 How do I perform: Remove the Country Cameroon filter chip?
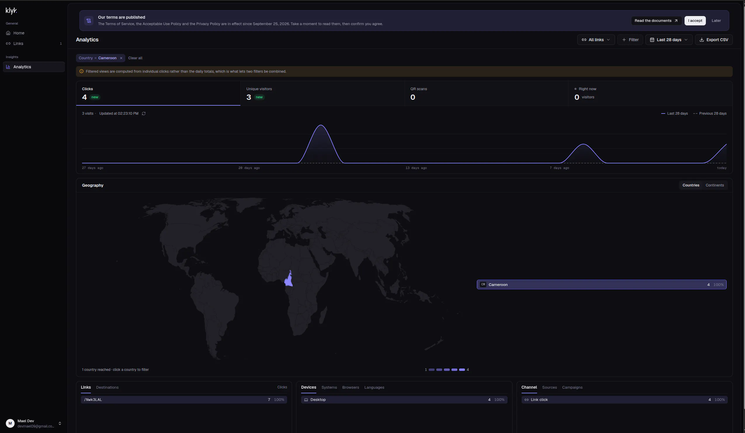(x=121, y=58)
